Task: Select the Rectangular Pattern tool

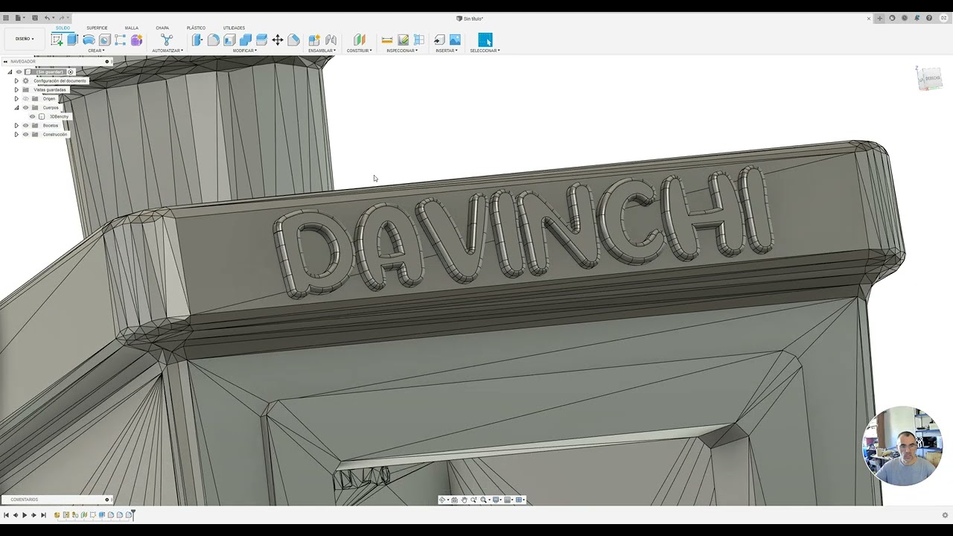Action: tap(121, 39)
